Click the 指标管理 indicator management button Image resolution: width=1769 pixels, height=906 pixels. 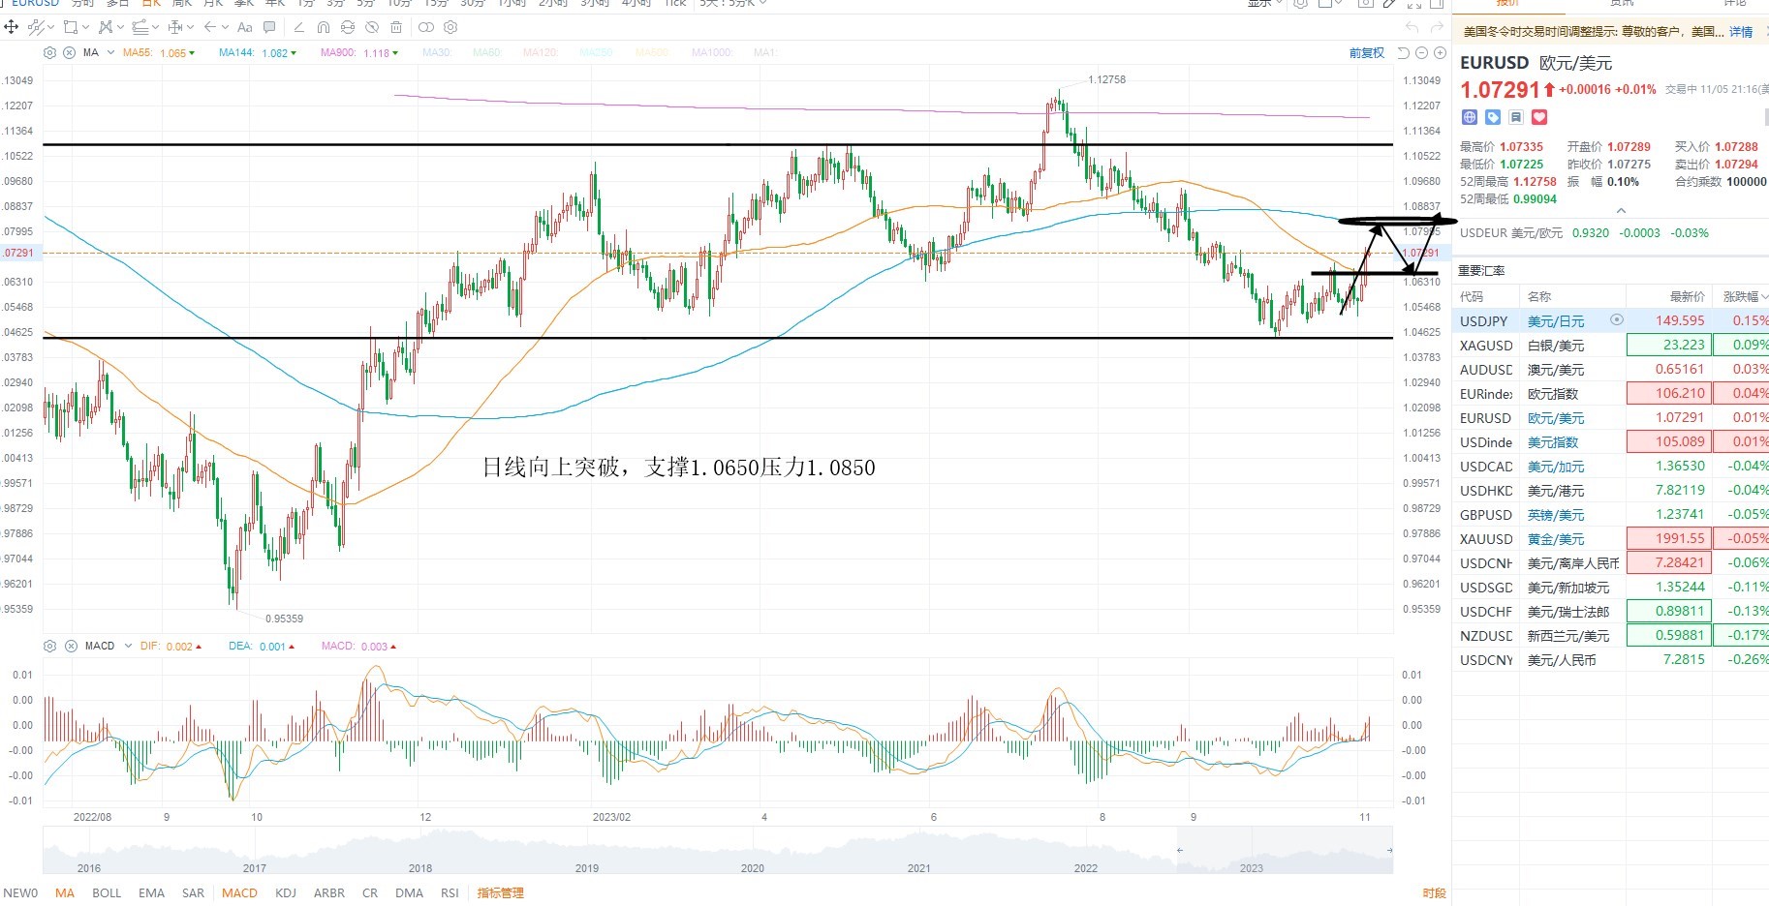tap(500, 892)
